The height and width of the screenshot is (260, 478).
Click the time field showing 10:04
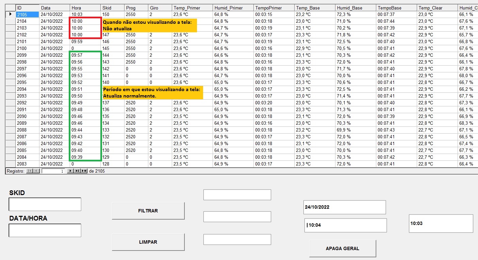[346, 225]
